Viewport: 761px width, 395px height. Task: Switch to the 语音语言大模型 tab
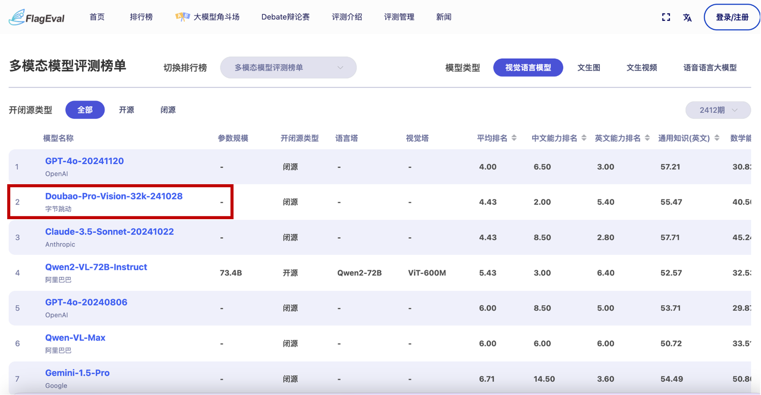click(710, 68)
